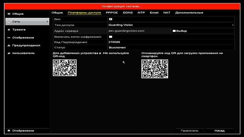Click the gear icon beside Общие

coord(9,14)
